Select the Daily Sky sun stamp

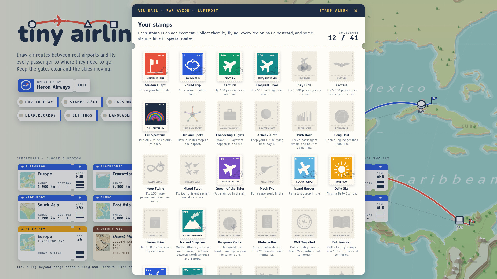342,170
